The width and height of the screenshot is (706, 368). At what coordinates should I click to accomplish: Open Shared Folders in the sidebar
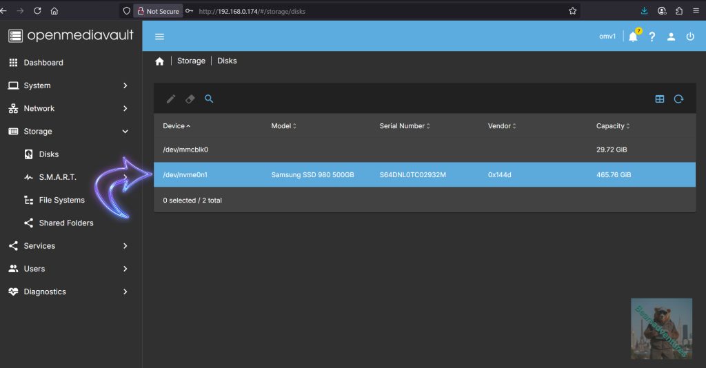coord(65,223)
